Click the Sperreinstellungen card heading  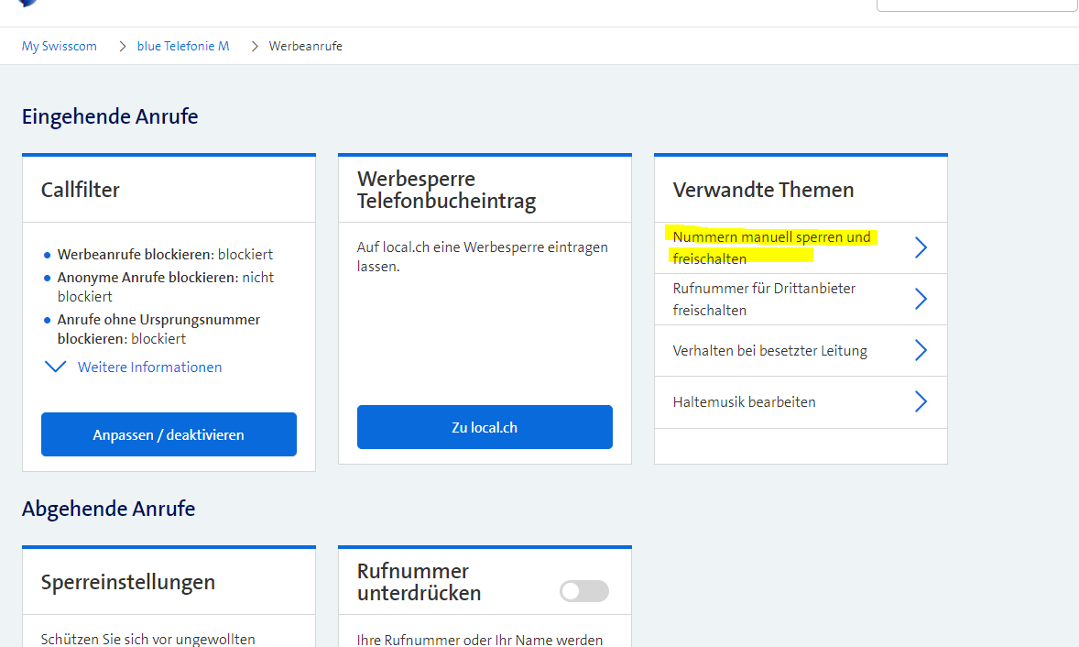(128, 582)
